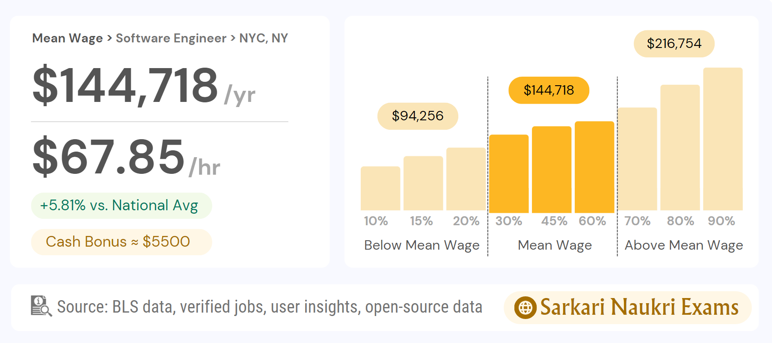Click the highlighted $144,718 chart bubble
772x343 pixels.
[x=549, y=90]
